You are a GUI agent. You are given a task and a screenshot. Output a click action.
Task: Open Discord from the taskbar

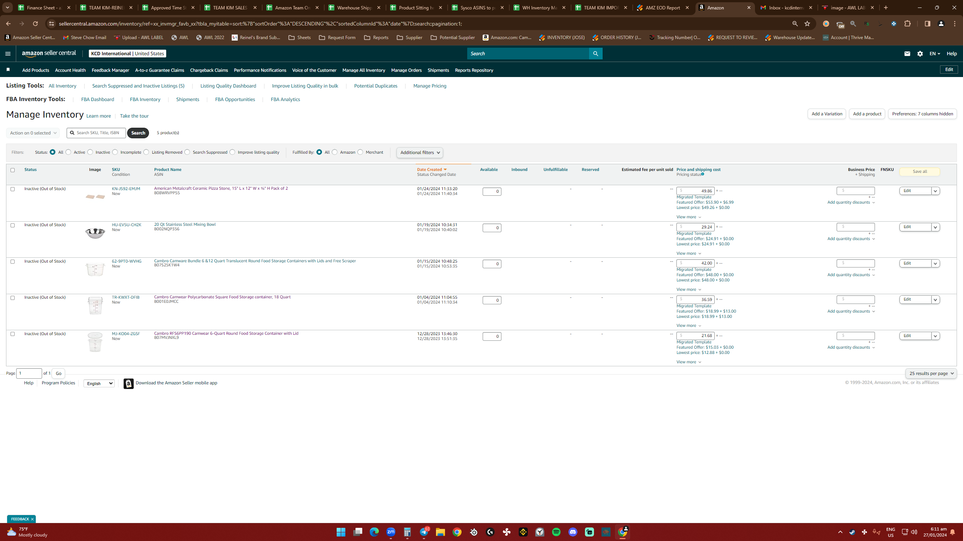coord(573,532)
